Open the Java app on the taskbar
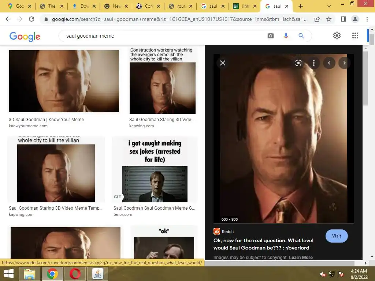Viewport: 375px width, 281px height. pyautogui.click(x=98, y=274)
